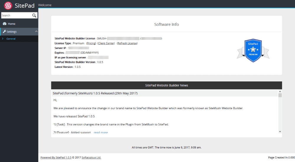Screen dimensions: 295x162
Task: Click the news scrollbar up arrow
Action: [x=280, y=91]
